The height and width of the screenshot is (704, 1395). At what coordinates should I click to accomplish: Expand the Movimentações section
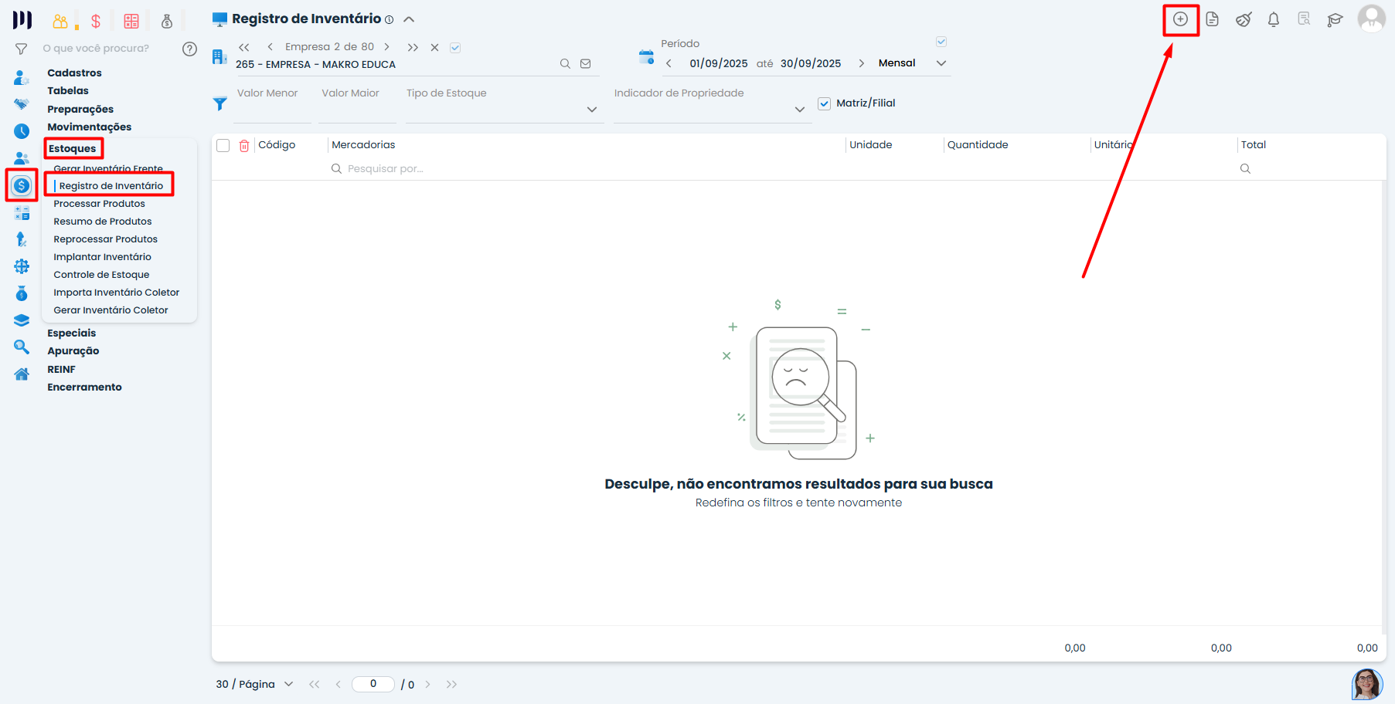point(89,127)
